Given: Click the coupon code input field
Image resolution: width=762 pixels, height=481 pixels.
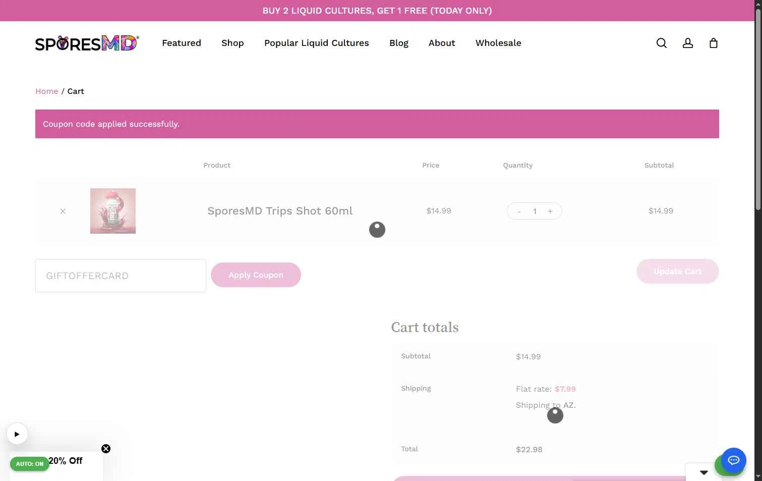Looking at the screenshot, I should coord(121,276).
